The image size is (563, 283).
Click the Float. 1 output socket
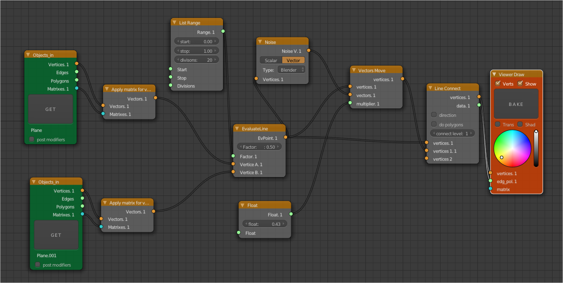(x=291, y=214)
